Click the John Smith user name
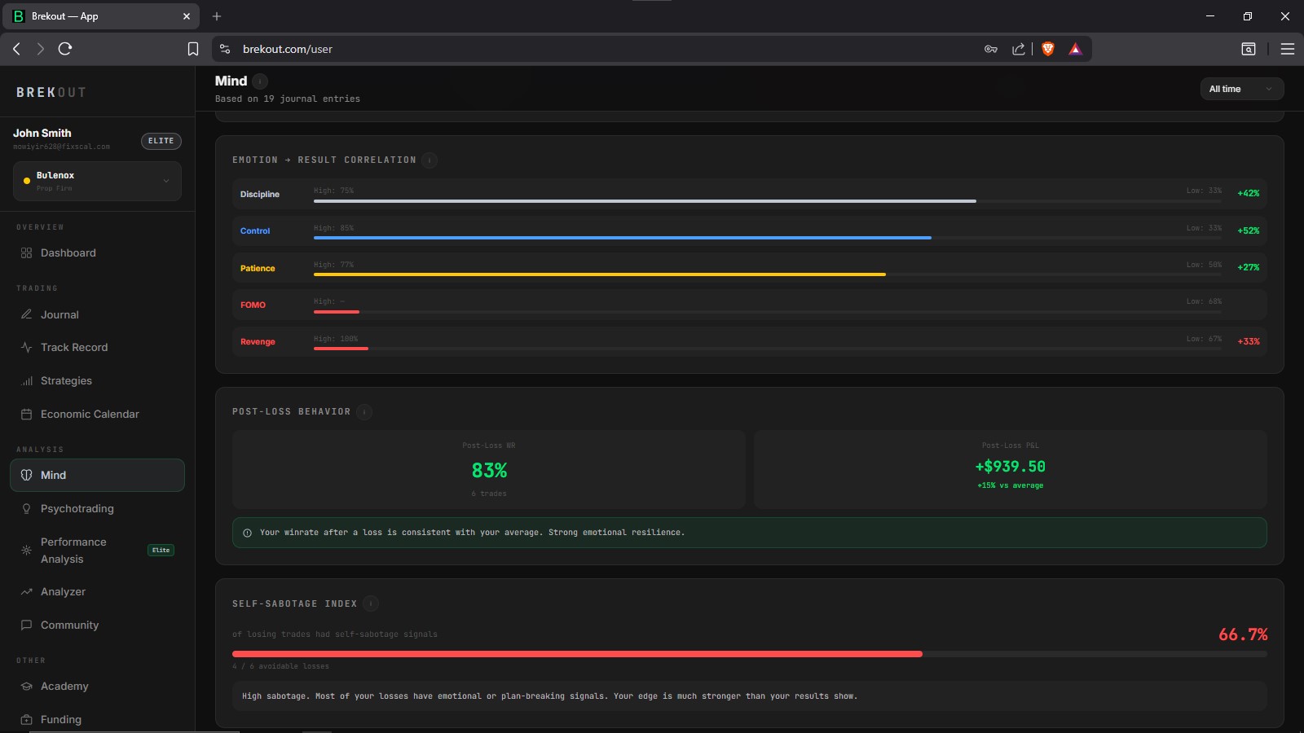This screenshot has width=1304, height=733. pyautogui.click(x=42, y=133)
